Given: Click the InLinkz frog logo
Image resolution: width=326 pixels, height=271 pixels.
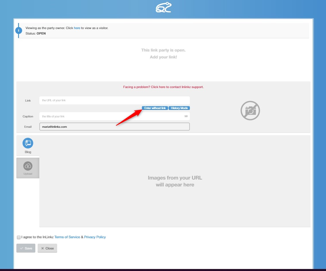Looking at the screenshot, I should (163, 7).
